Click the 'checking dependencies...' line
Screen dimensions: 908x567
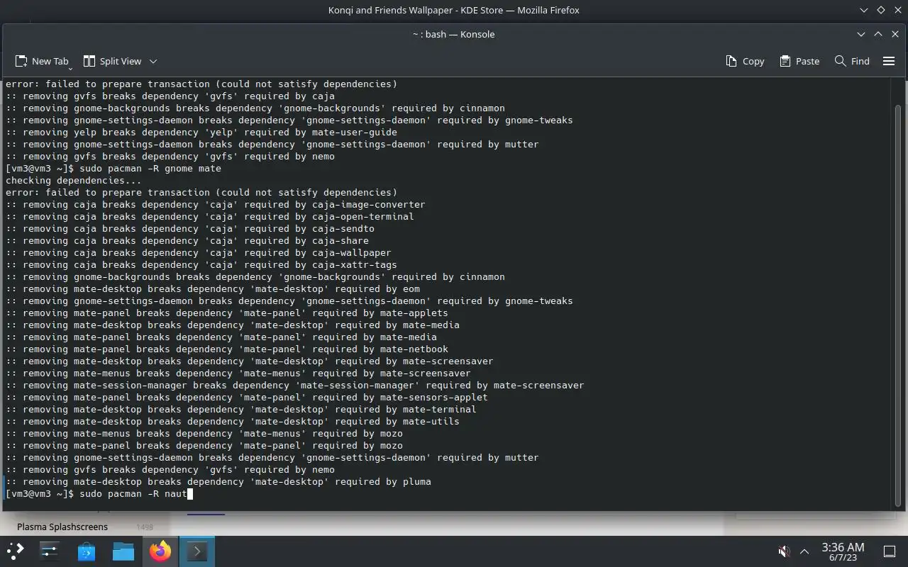coord(74,180)
